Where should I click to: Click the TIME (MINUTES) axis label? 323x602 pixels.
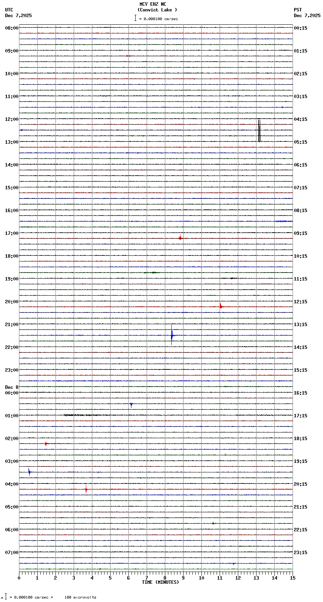click(160, 582)
